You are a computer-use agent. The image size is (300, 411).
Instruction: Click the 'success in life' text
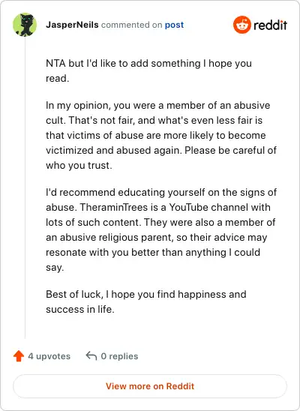(80, 309)
